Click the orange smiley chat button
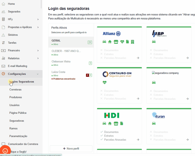 [5, 150]
